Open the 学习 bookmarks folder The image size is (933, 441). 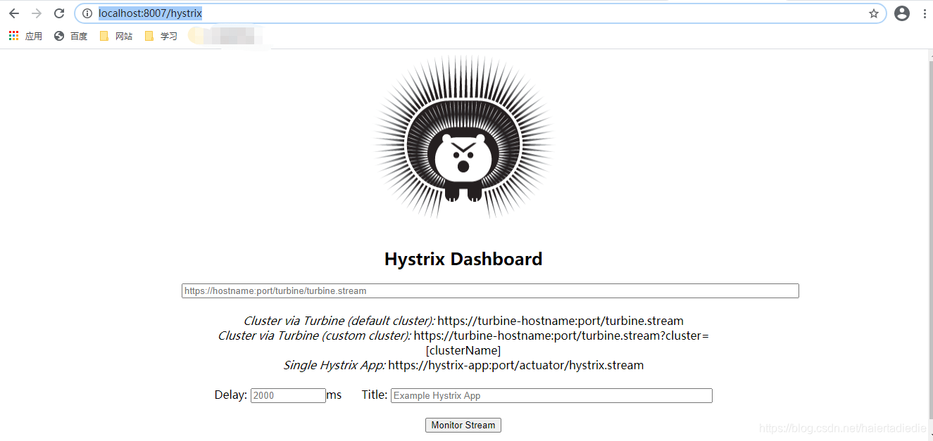(167, 36)
